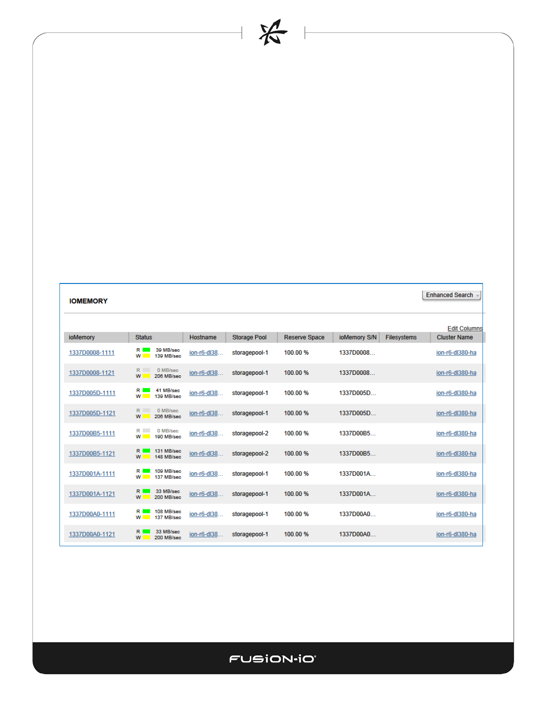Click green read indicator in 1337D005D-1111 row
Screen dimensions: 546x706
146,390
